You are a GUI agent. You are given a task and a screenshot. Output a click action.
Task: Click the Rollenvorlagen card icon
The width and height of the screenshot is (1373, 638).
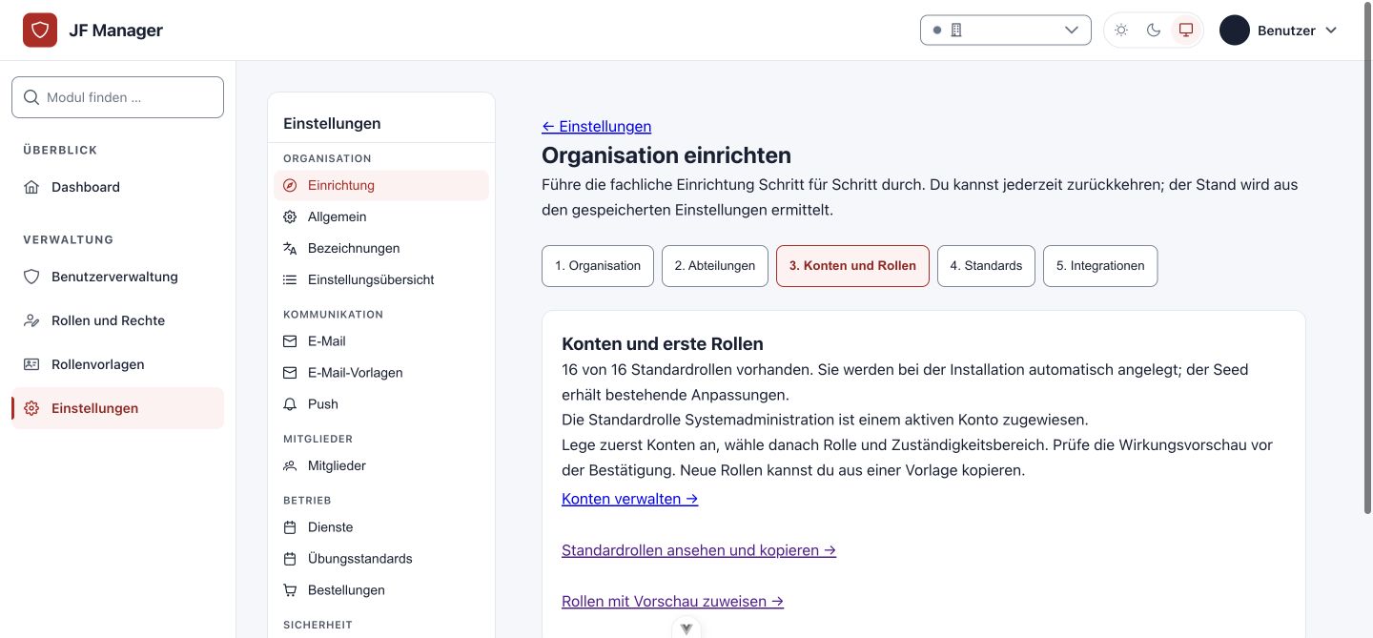click(31, 364)
